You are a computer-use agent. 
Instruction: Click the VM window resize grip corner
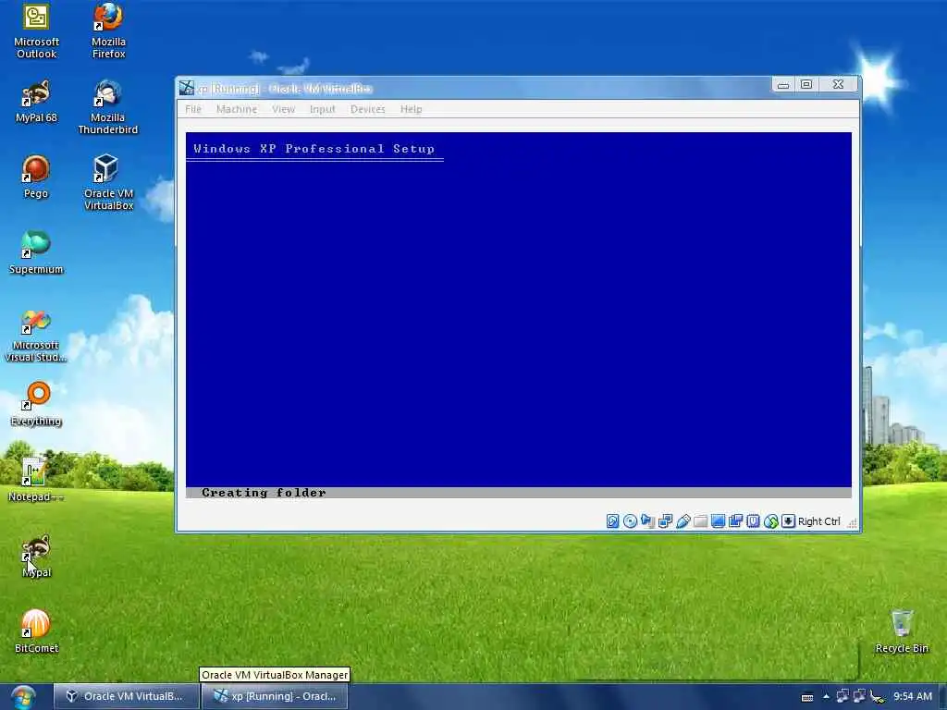(x=852, y=523)
